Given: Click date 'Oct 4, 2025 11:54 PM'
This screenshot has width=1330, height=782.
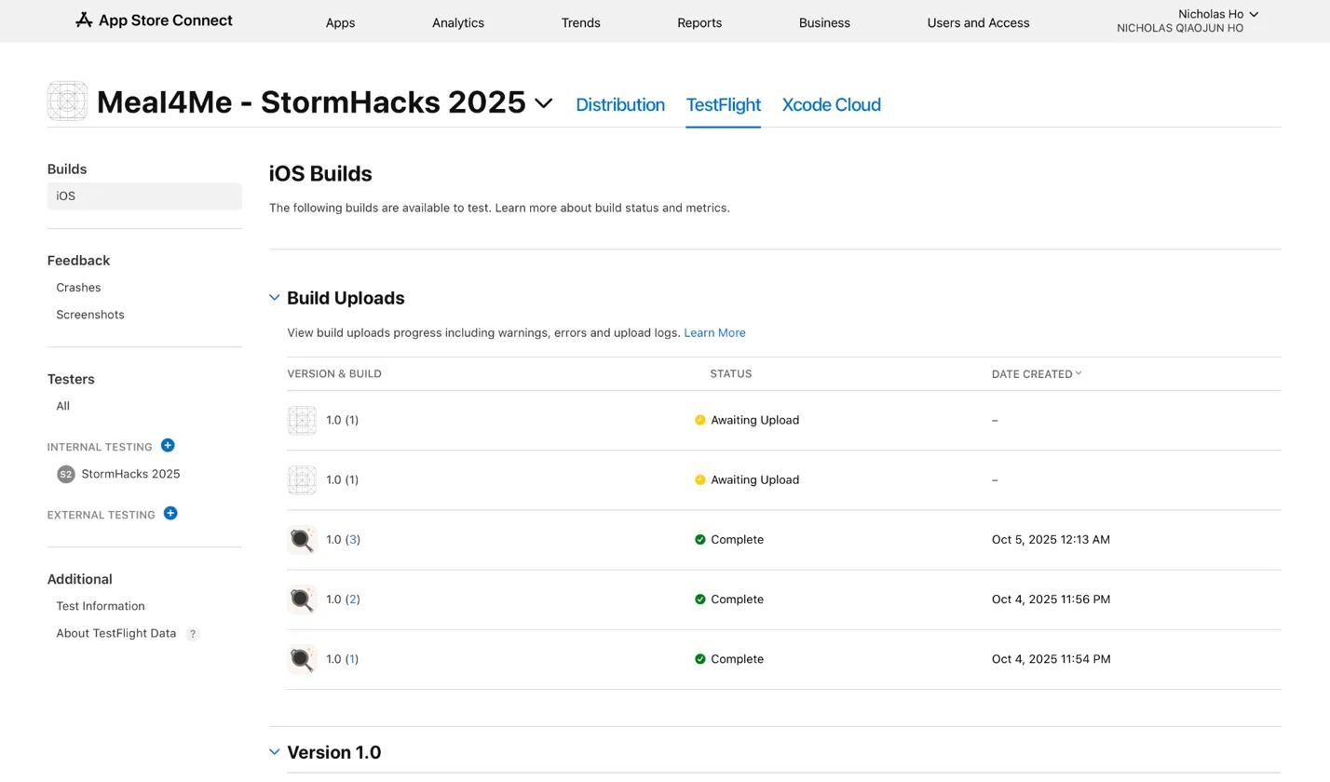Looking at the screenshot, I should tap(1051, 659).
